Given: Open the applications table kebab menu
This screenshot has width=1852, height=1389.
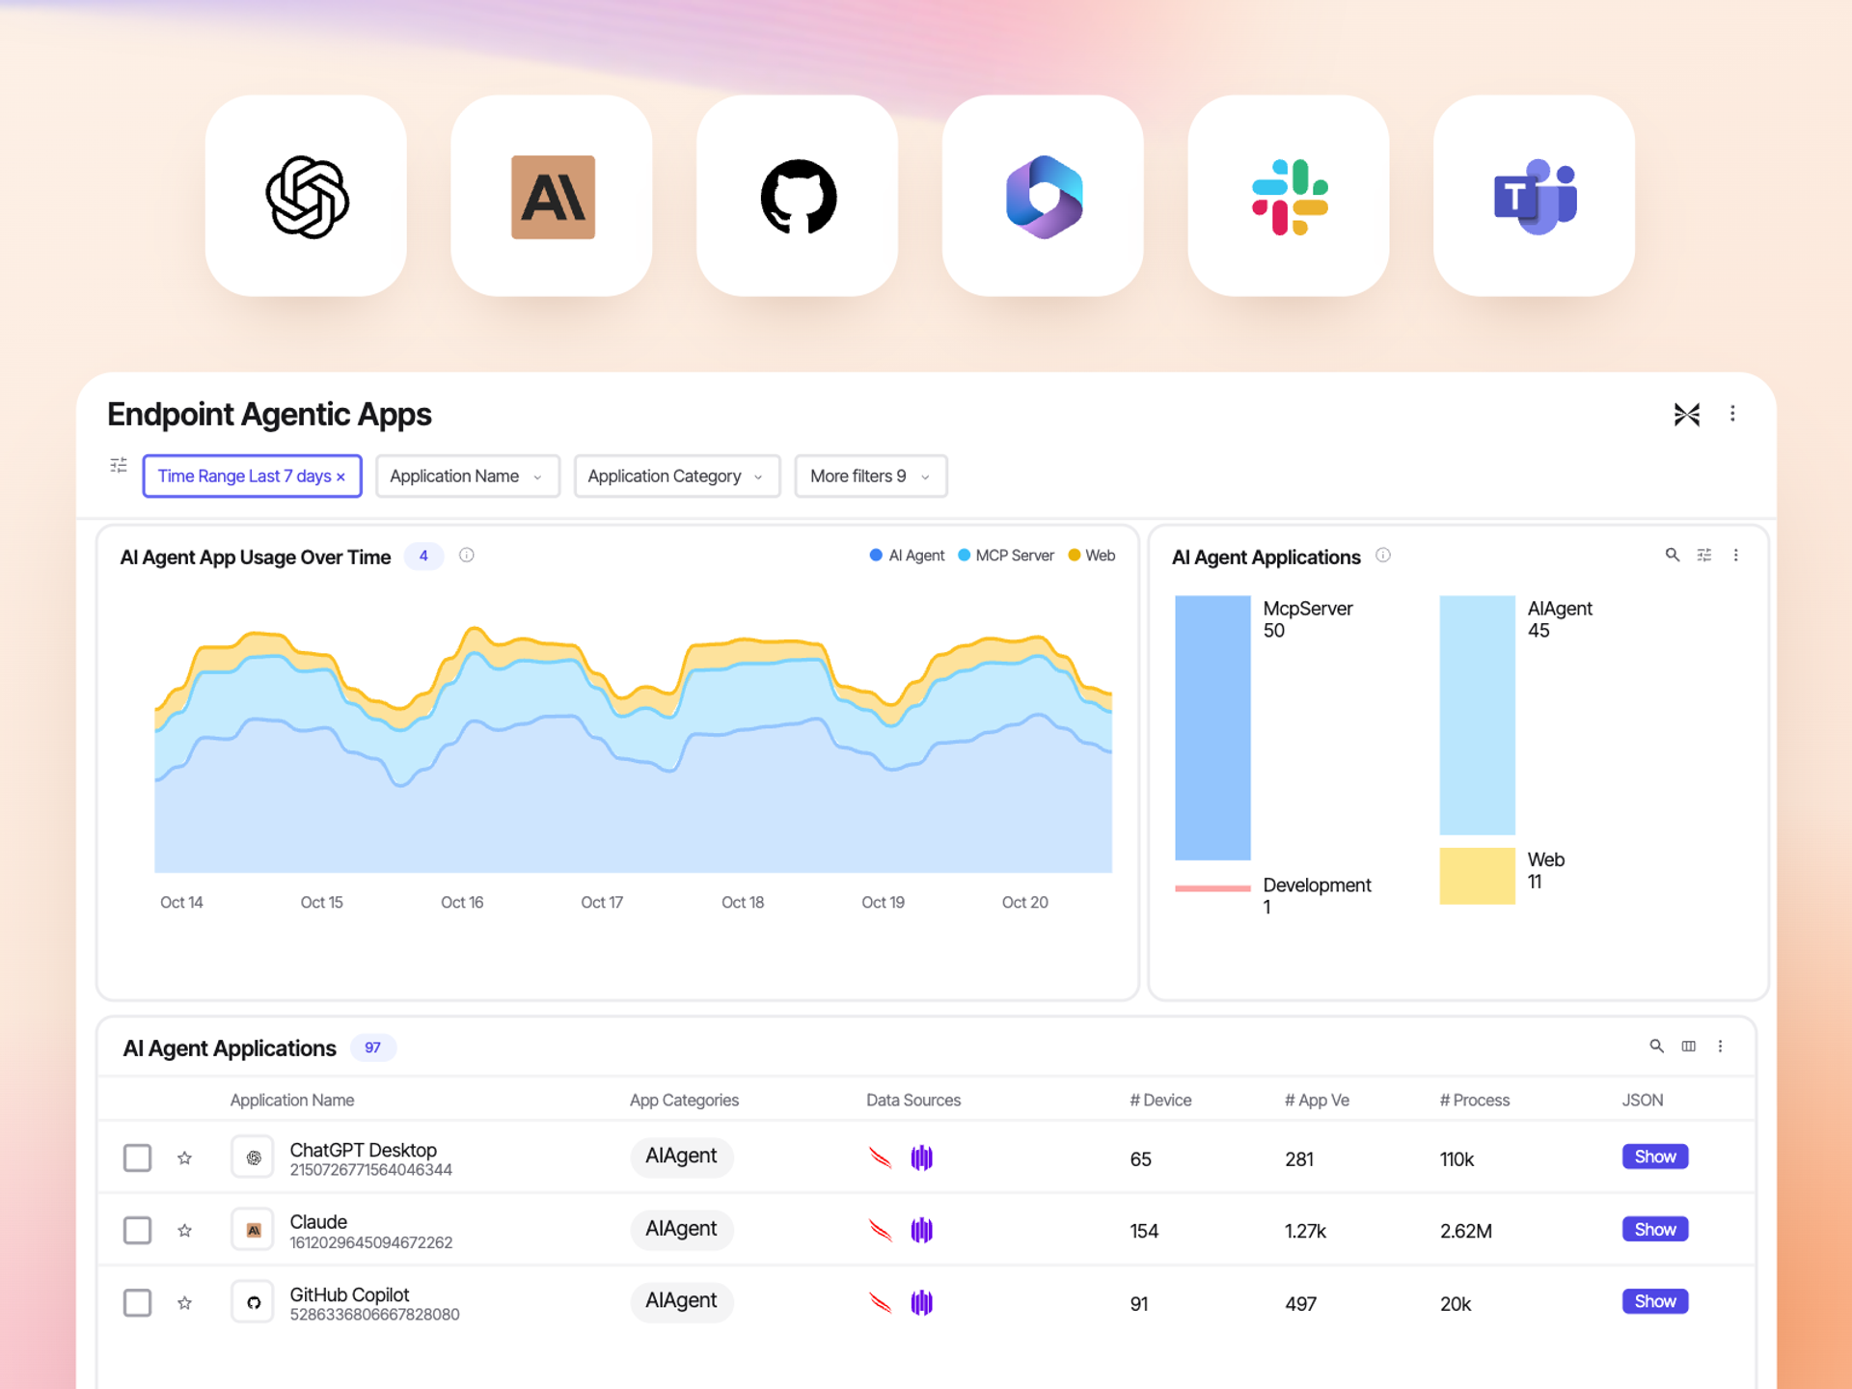Looking at the screenshot, I should [1721, 1046].
